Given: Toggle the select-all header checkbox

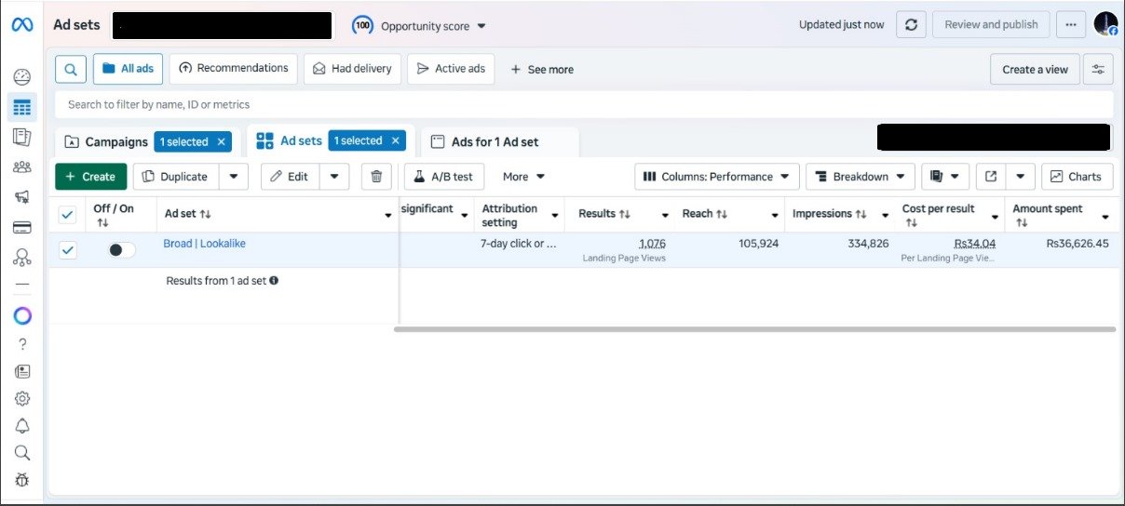Looking at the screenshot, I should pos(68,215).
